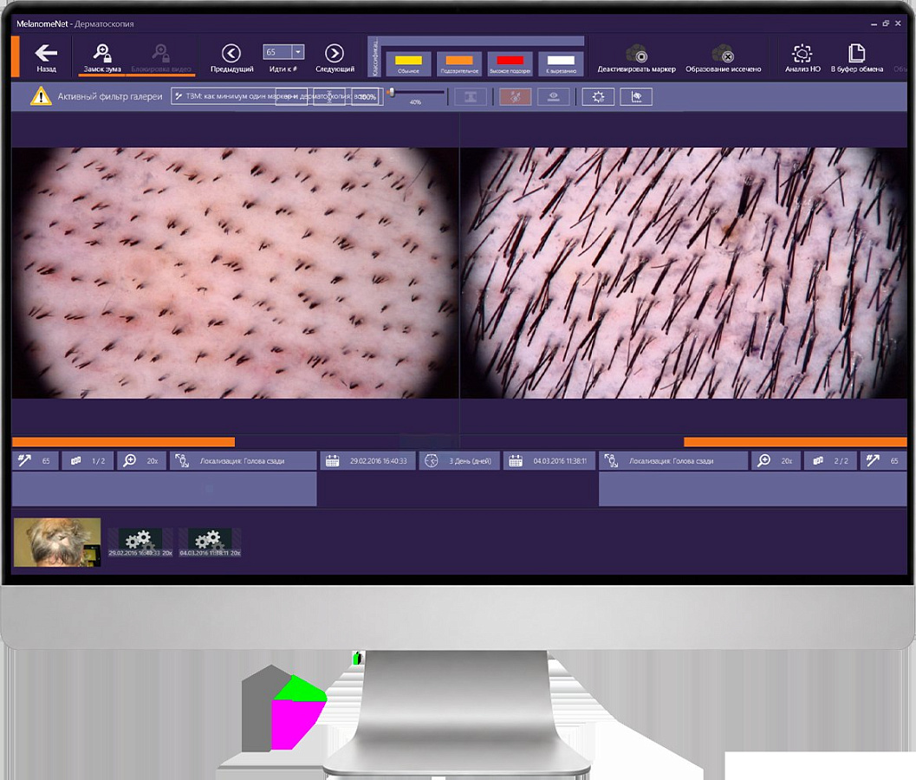Click the right image counter 2 / 2
Viewport: 916px width, 780px height.
point(831,461)
